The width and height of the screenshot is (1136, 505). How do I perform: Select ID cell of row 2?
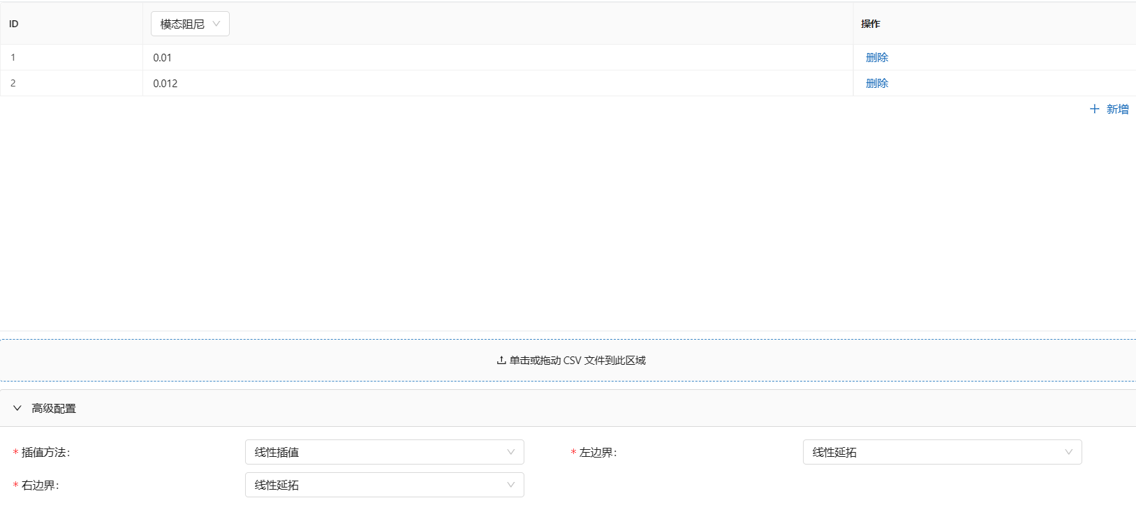pos(71,84)
